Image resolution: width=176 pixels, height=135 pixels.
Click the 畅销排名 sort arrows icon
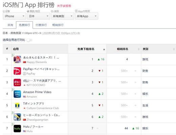[139, 49]
